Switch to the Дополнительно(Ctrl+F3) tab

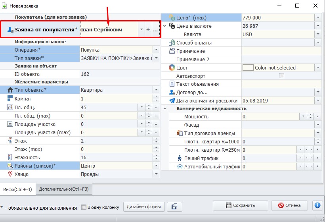point(64,189)
